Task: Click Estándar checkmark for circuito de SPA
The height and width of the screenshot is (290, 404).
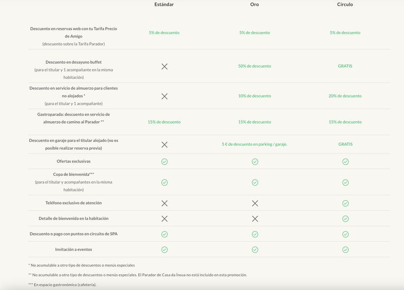Action: point(165,234)
